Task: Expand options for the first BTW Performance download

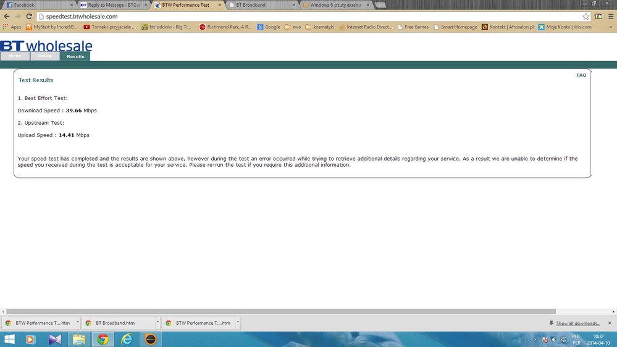Action: pos(78,322)
